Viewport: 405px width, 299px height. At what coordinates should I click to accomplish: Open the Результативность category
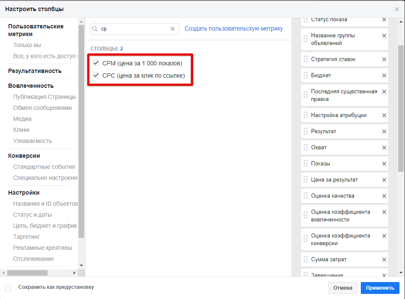tap(35, 71)
